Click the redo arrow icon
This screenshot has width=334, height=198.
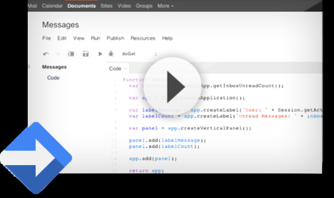coord(58,54)
